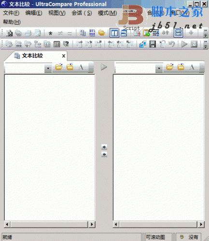The height and width of the screenshot is (241, 209).
Task: Click left pane scrollbar right arrow
Action: pos(92,224)
